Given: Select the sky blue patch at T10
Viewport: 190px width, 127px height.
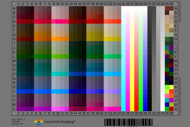Looking at the screenshot, I should (x=58, y=91).
